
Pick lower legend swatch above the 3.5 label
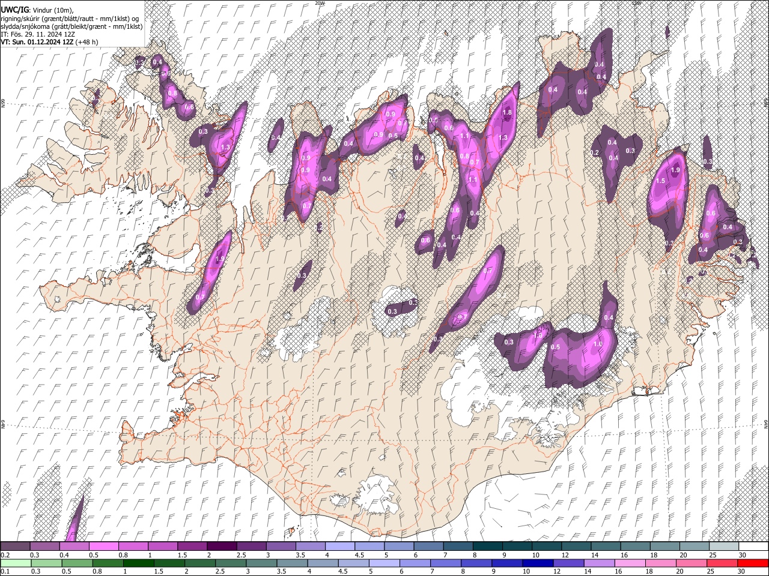(x=292, y=563)
